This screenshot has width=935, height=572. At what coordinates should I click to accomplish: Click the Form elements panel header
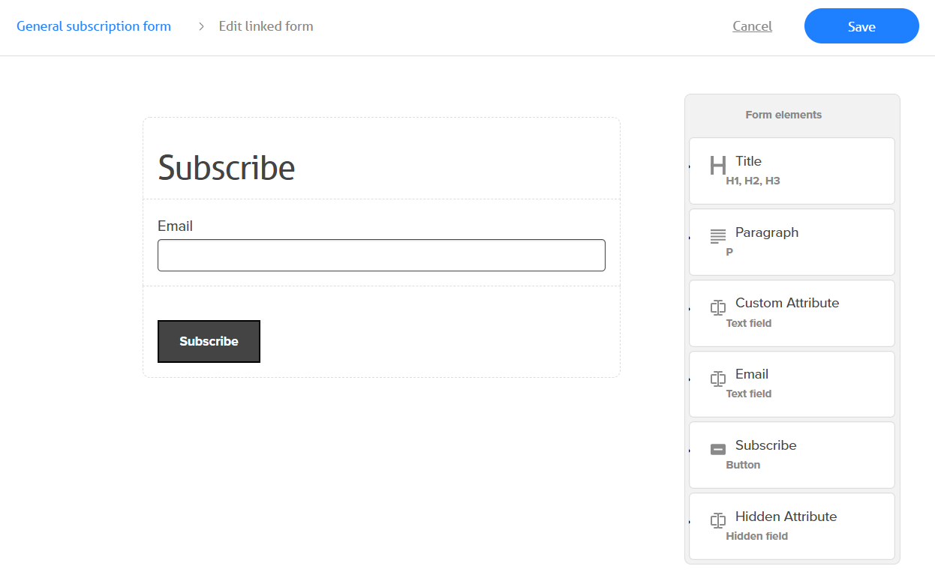coord(783,115)
